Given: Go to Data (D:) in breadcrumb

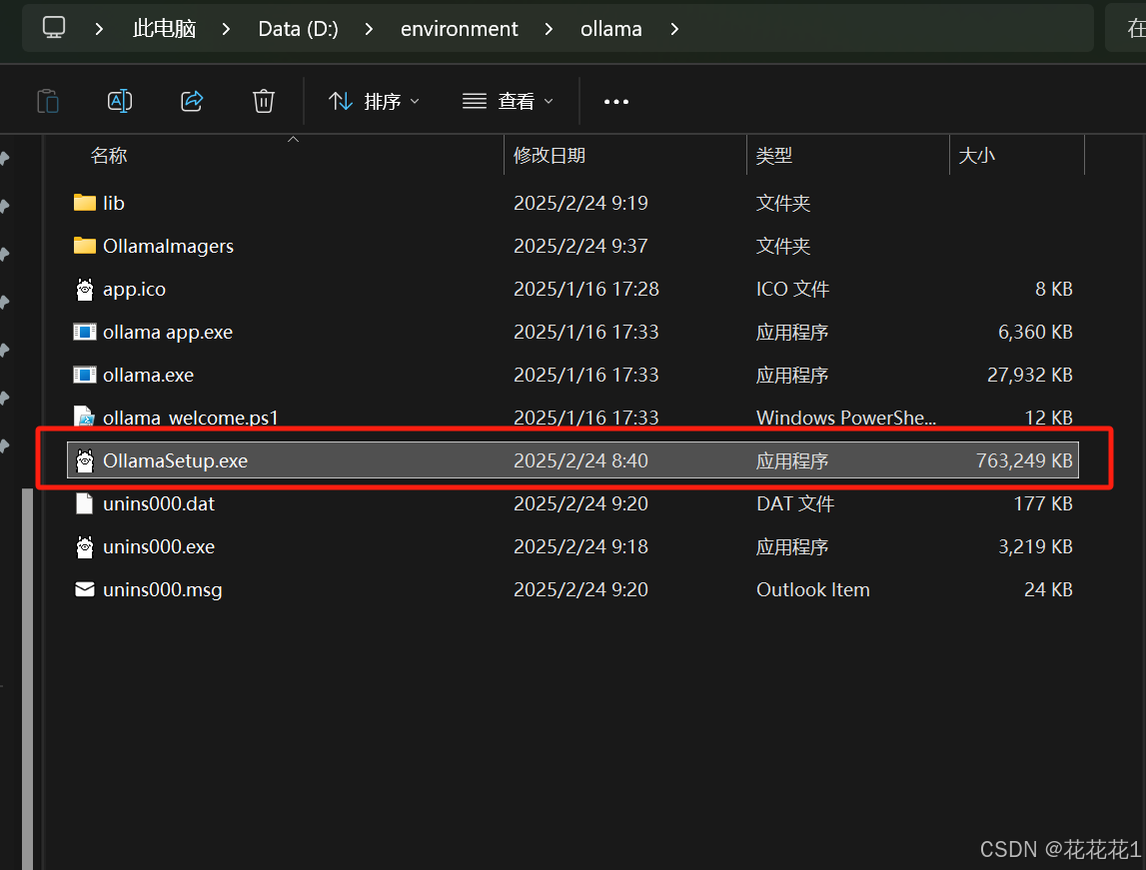Looking at the screenshot, I should (298, 29).
